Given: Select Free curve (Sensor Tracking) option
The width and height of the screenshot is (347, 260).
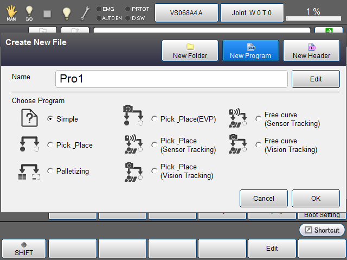Looking at the screenshot, I should tap(259, 119).
